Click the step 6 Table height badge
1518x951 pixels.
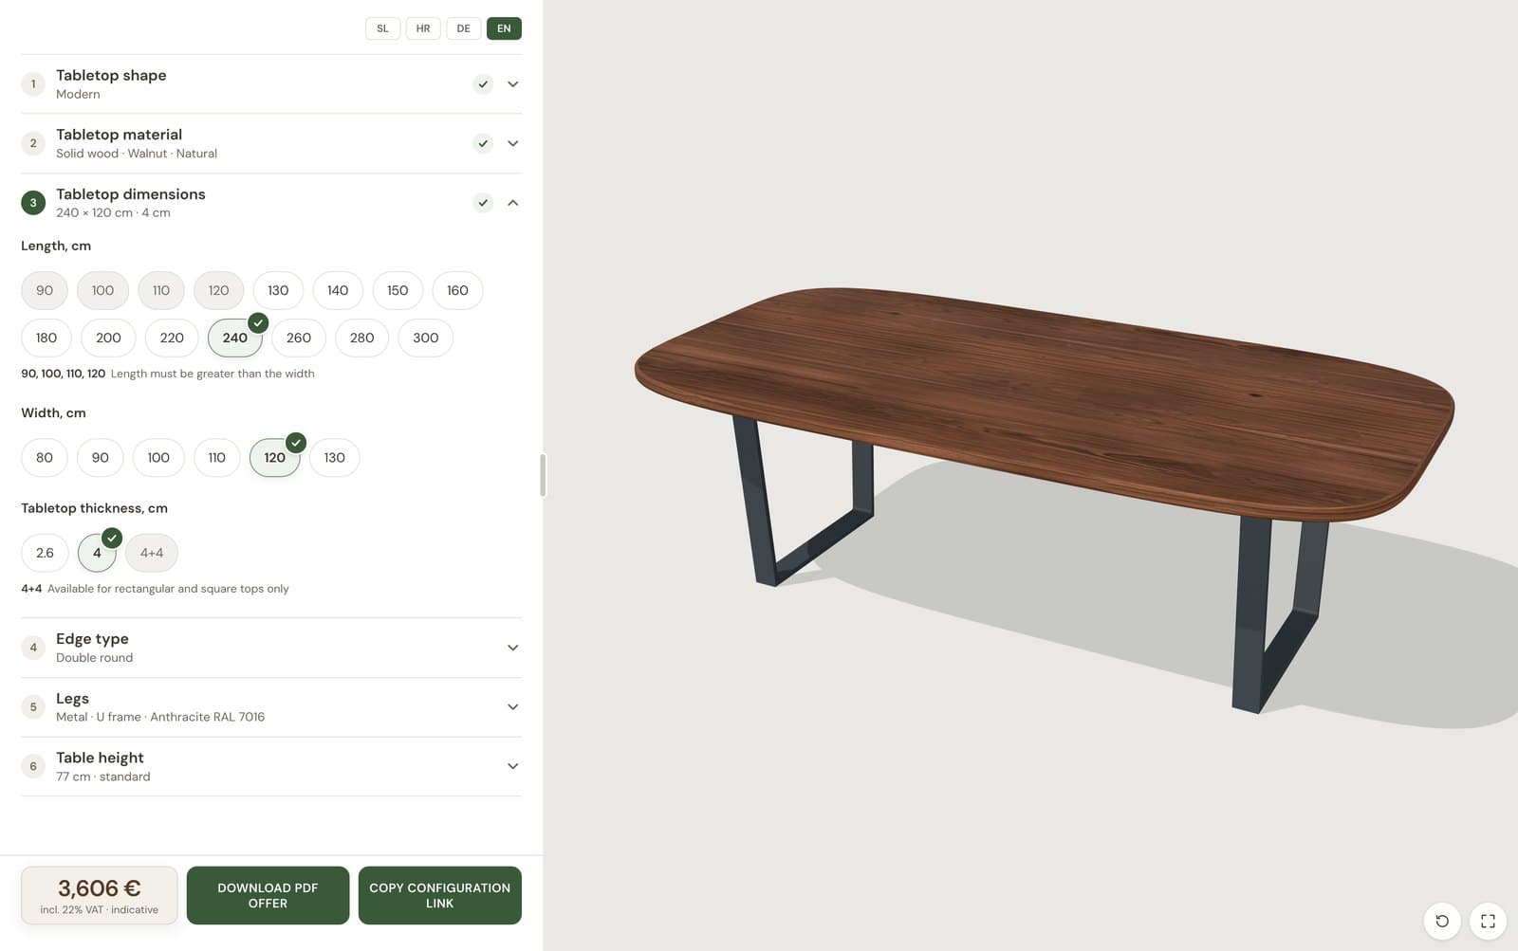click(33, 766)
